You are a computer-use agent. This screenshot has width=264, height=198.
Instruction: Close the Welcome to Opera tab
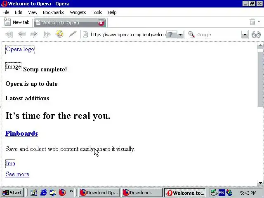pos(101,23)
